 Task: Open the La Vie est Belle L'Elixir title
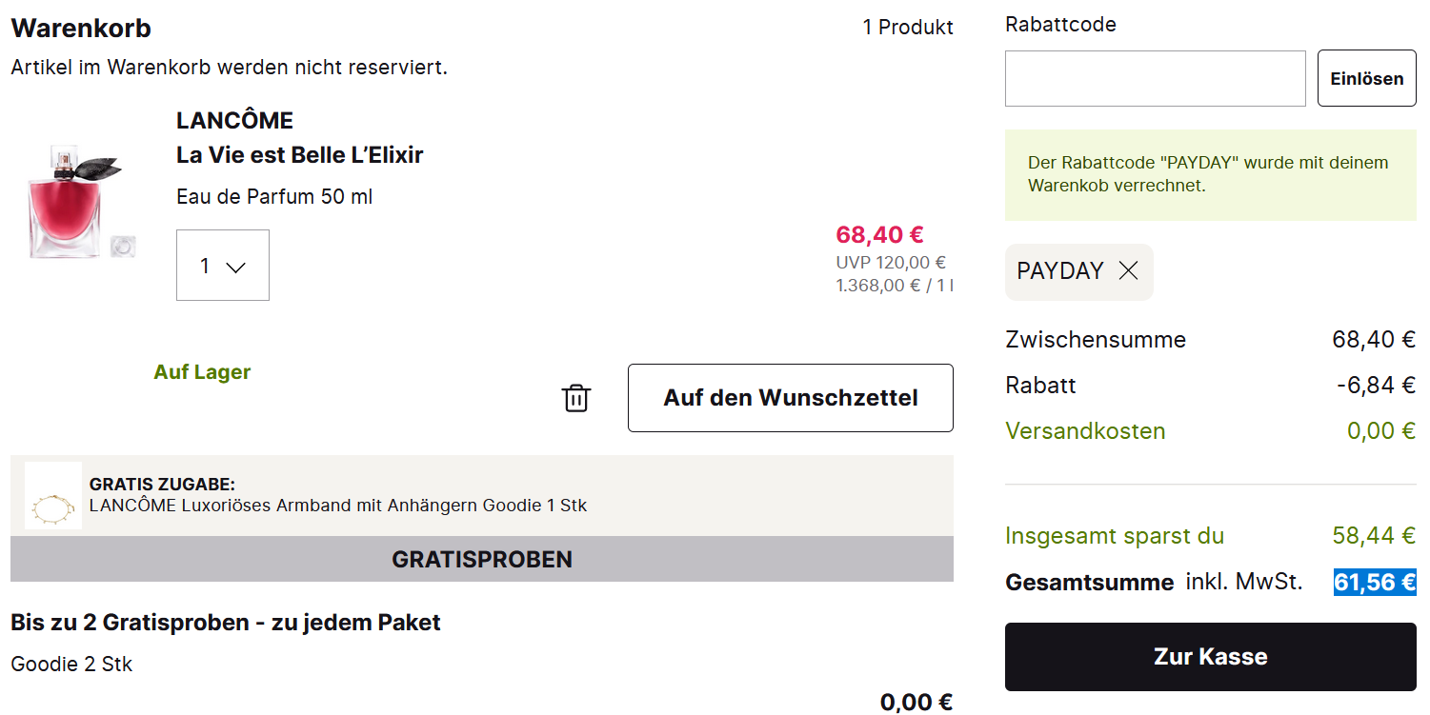tap(299, 155)
